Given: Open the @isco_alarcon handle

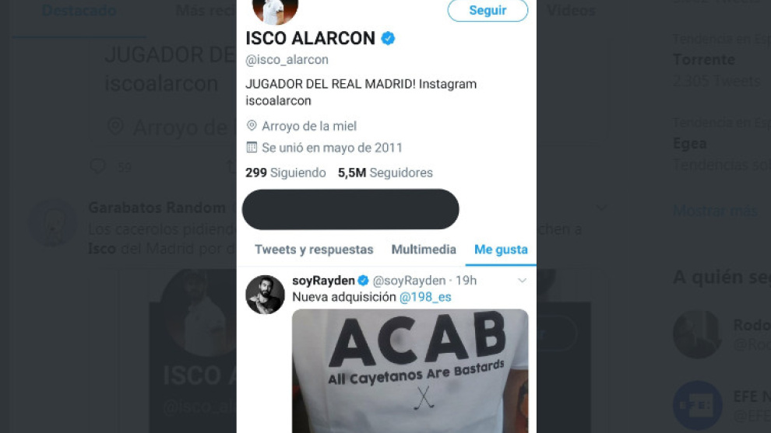Looking at the screenshot, I should coord(287,59).
